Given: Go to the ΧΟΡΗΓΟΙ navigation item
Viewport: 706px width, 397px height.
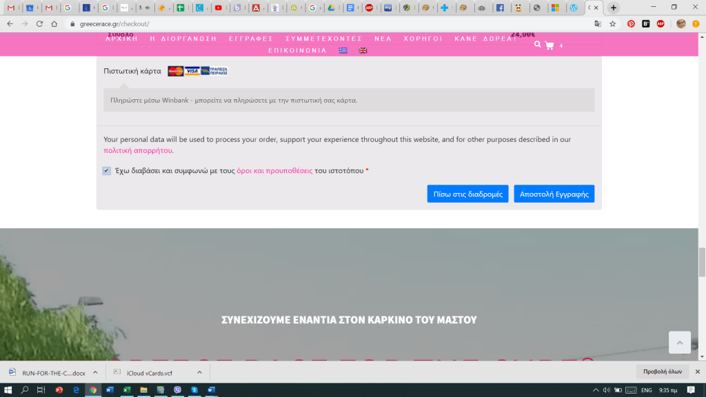Looking at the screenshot, I should pyautogui.click(x=423, y=39).
